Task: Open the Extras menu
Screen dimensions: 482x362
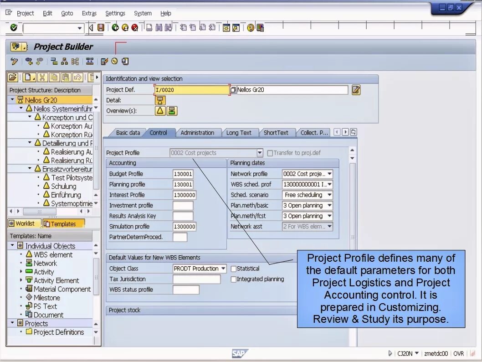Action: click(x=89, y=13)
